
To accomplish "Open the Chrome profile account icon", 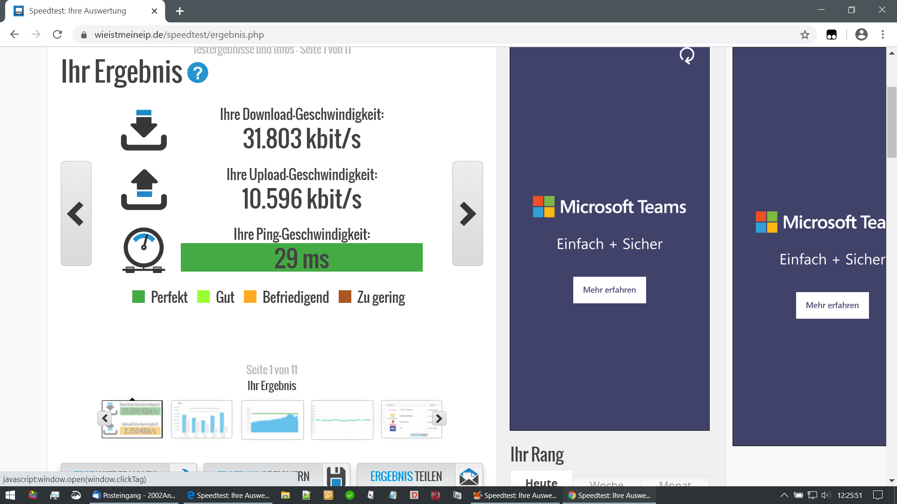I will click(x=861, y=35).
